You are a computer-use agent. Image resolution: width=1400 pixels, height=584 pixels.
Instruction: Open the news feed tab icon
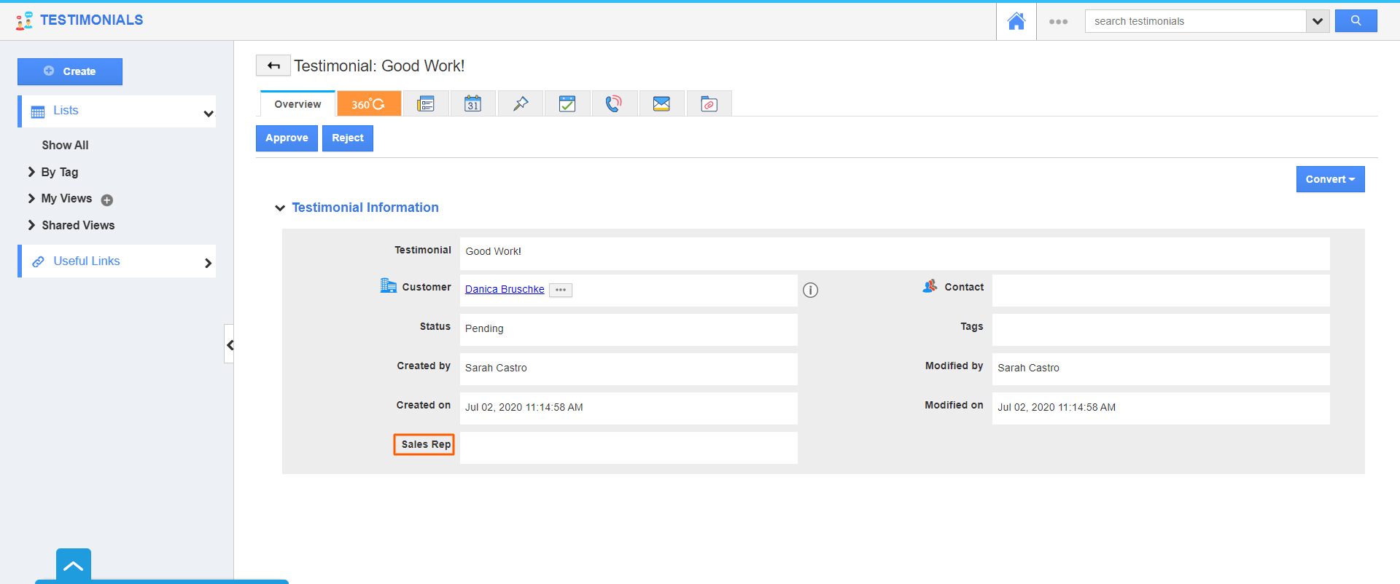[426, 104]
